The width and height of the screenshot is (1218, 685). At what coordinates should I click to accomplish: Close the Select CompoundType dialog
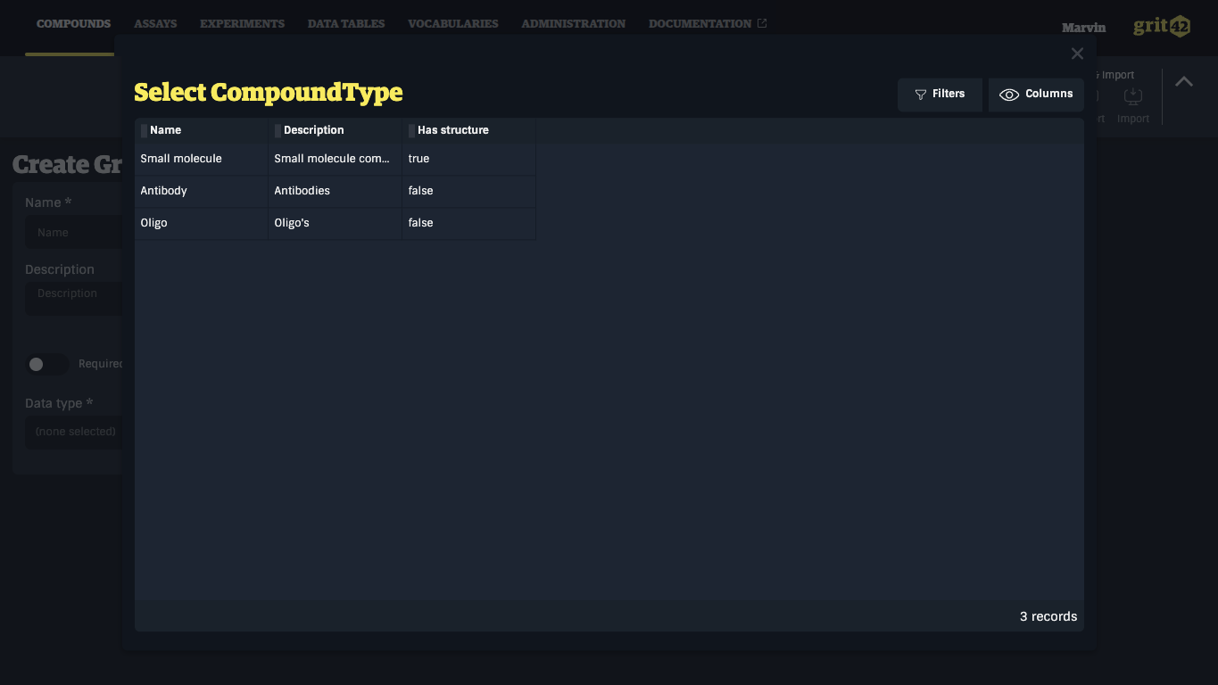click(x=1077, y=54)
